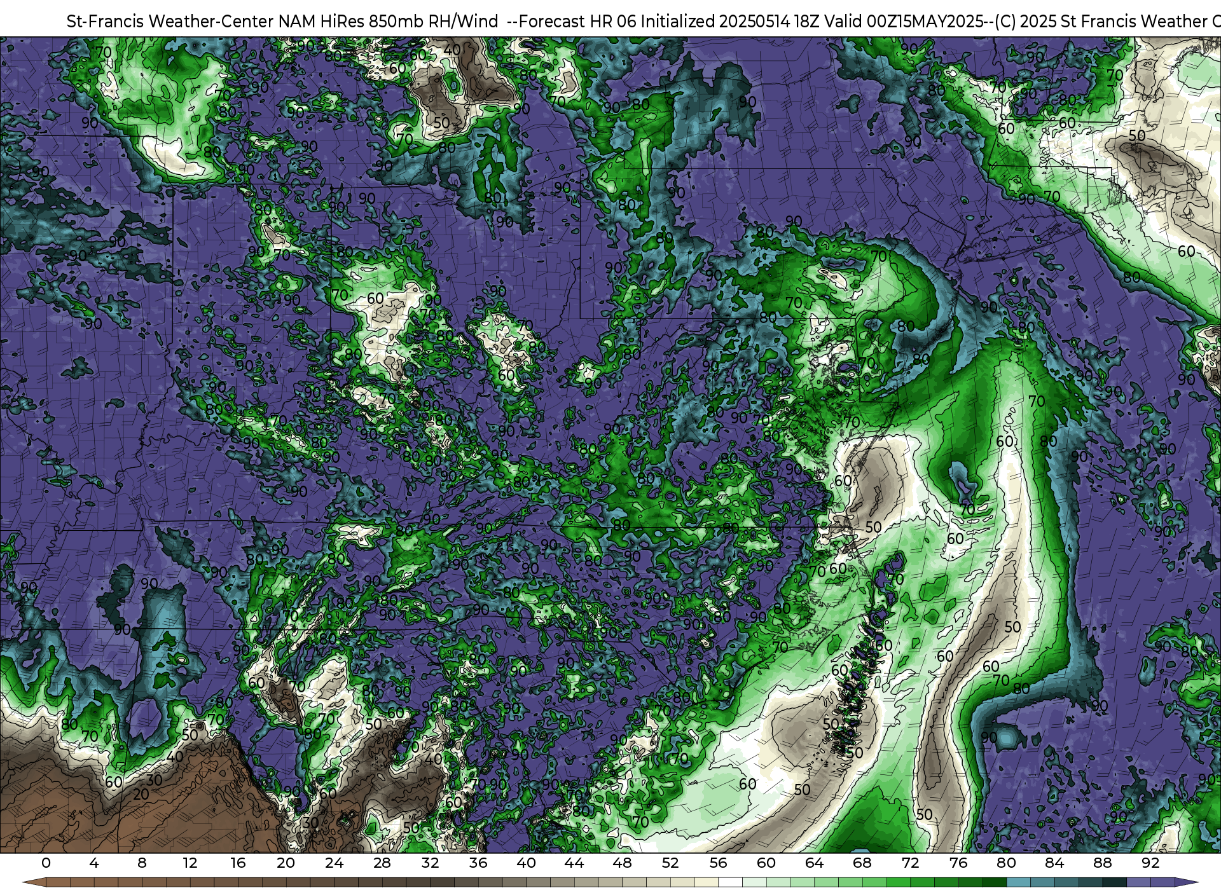Click the dark teal swatch at value 88
Screen dimensions: 1221x890
(x=1114, y=882)
